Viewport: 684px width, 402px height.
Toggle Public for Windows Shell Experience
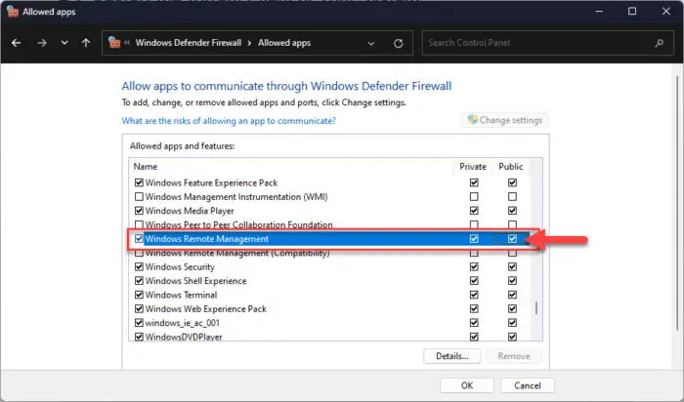pos(512,280)
